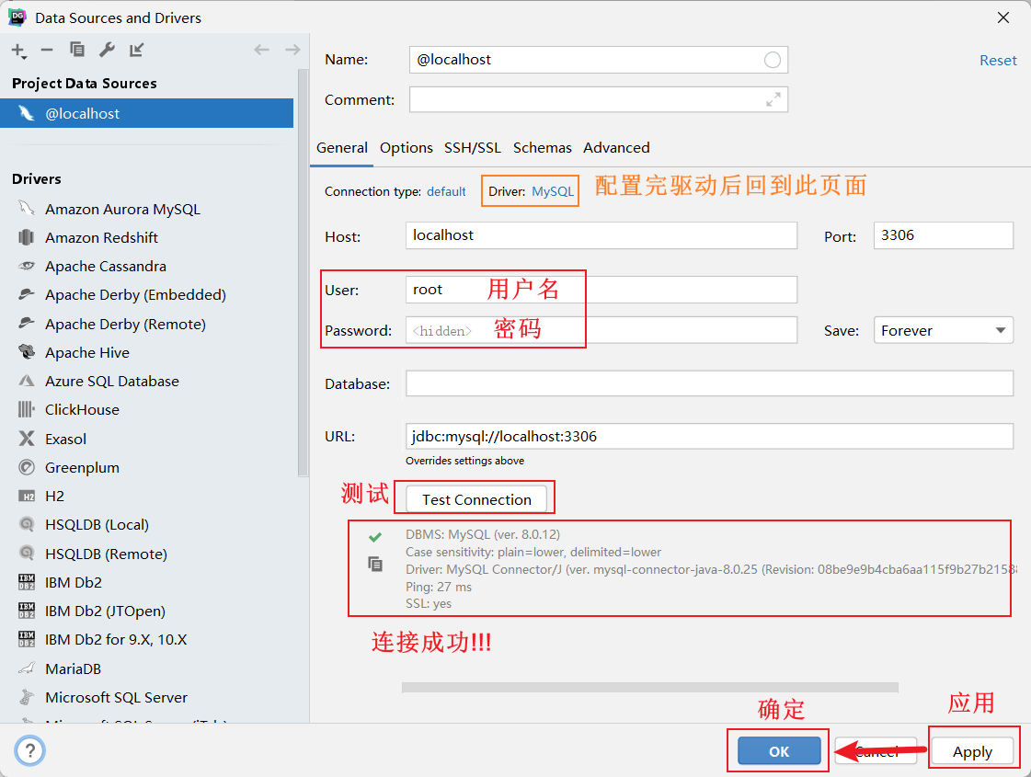Screen dimensions: 1031x777
Task: Select the @localhost data source
Action: point(146,113)
